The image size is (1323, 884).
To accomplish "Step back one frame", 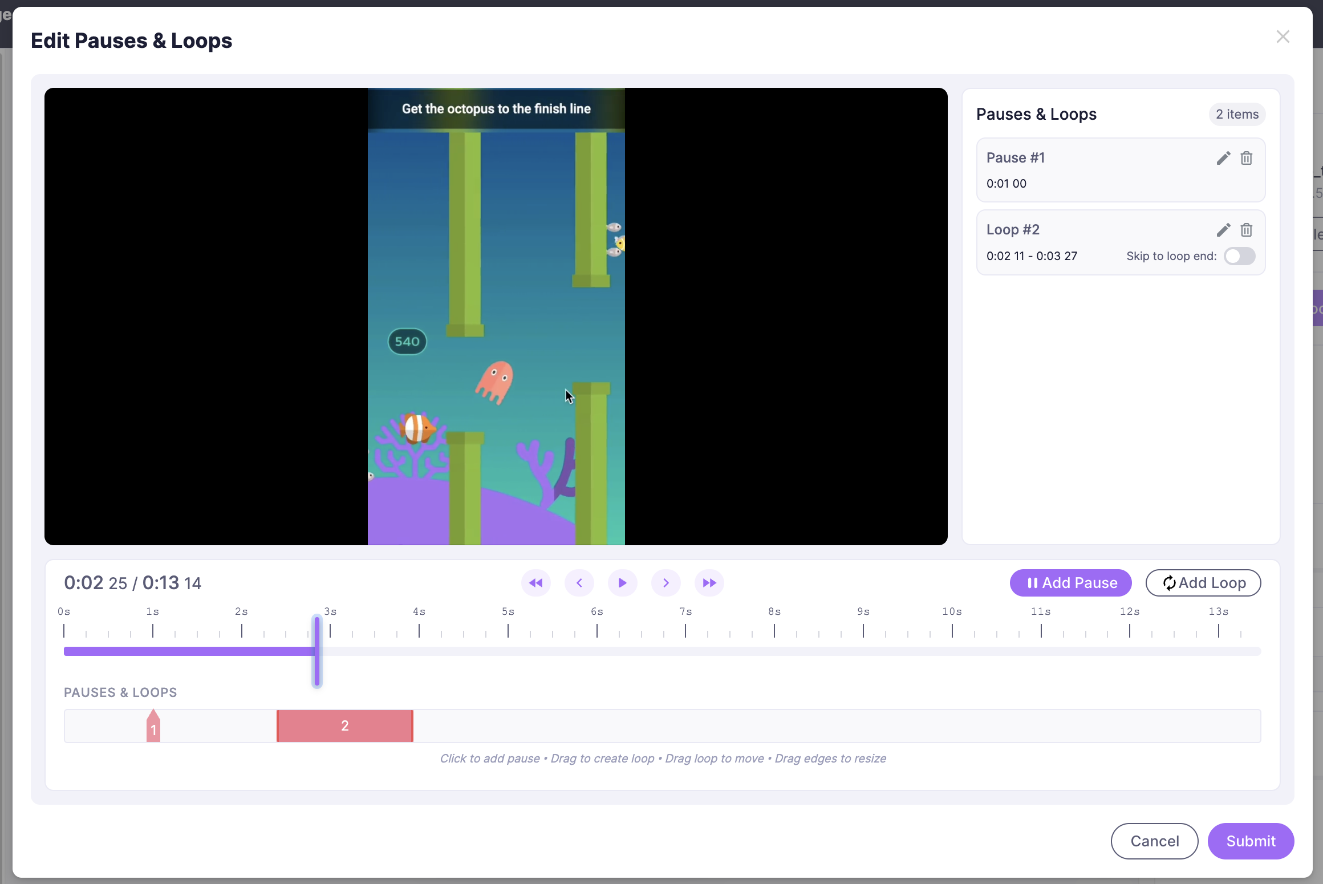I will tap(579, 583).
